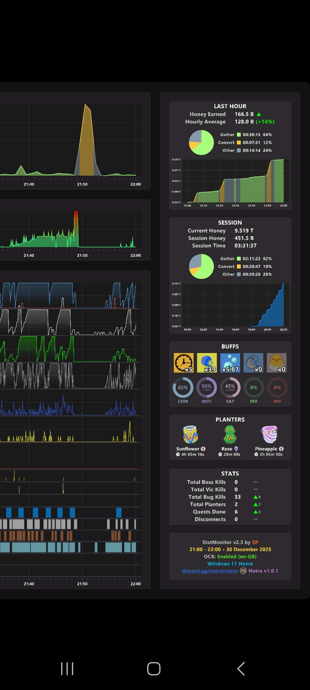
Task: Click the green Gather legend swatch in Last Hour
Action: [239, 135]
